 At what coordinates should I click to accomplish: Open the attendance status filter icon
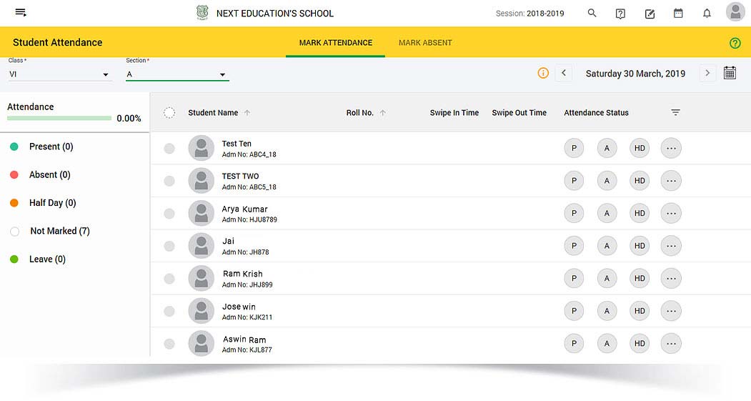pos(675,113)
